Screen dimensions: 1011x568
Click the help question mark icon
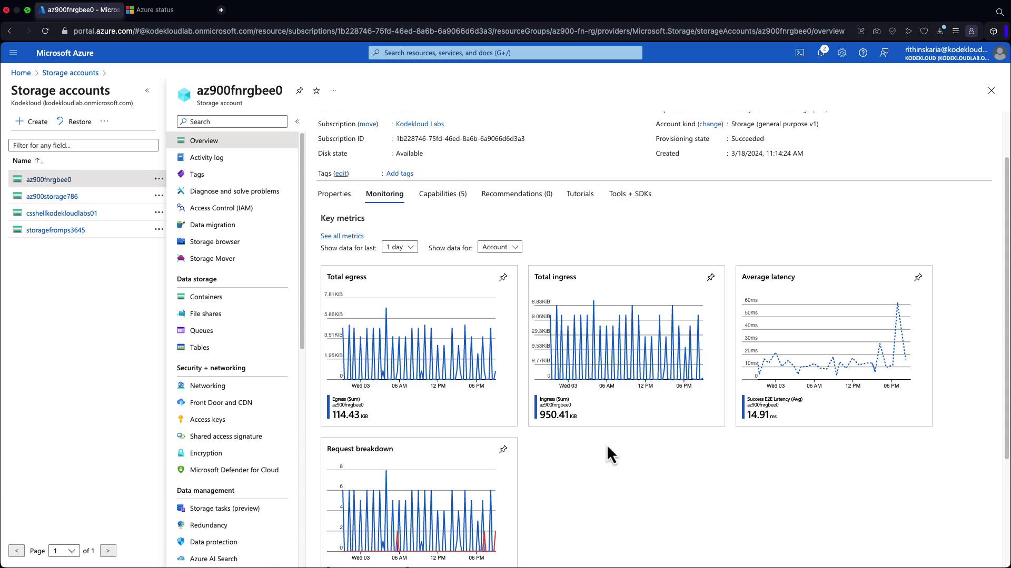[863, 53]
